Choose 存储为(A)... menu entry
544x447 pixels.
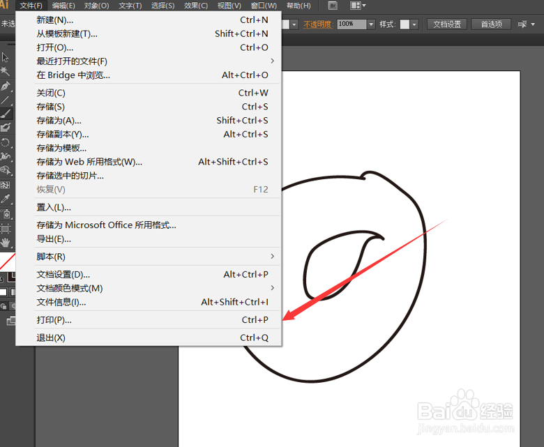(149, 121)
